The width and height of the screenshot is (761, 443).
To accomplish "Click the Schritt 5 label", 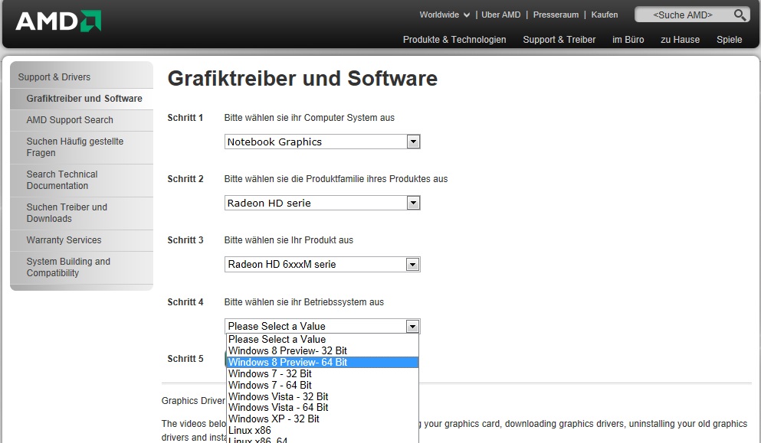I will point(185,359).
